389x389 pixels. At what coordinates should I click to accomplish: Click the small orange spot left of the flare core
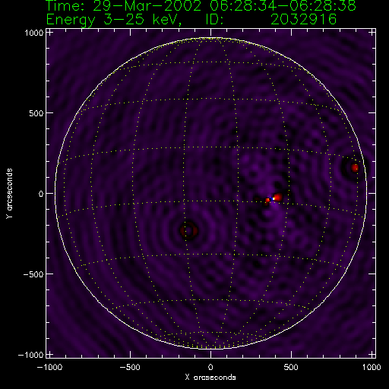[x=267, y=200]
